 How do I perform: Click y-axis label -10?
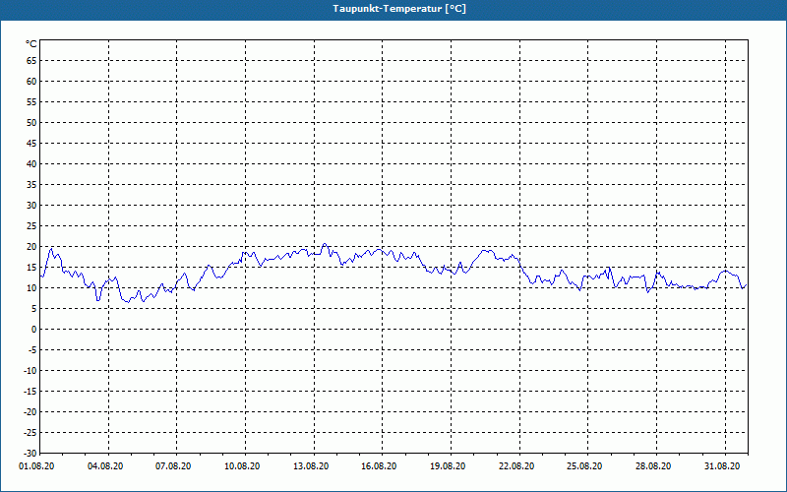click(30, 371)
